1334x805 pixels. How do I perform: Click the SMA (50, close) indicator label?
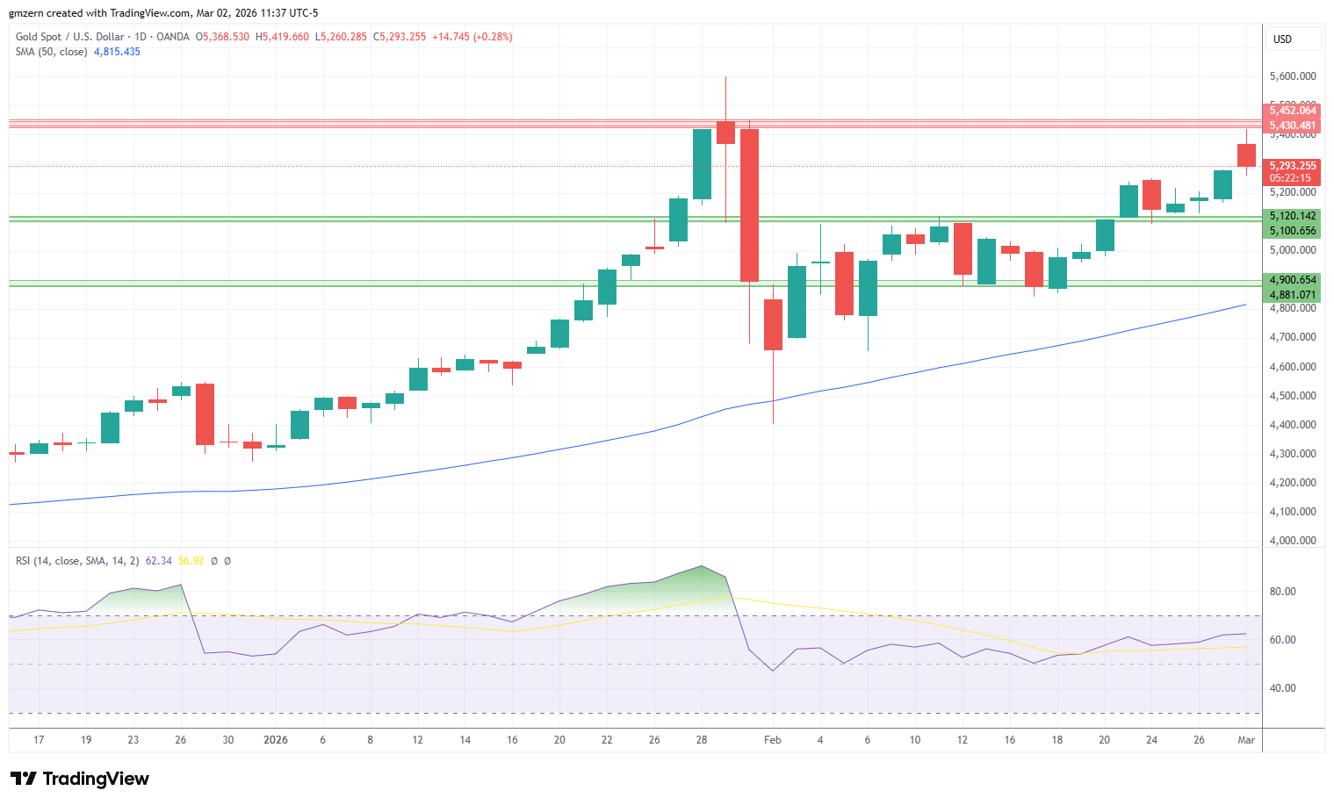point(51,52)
